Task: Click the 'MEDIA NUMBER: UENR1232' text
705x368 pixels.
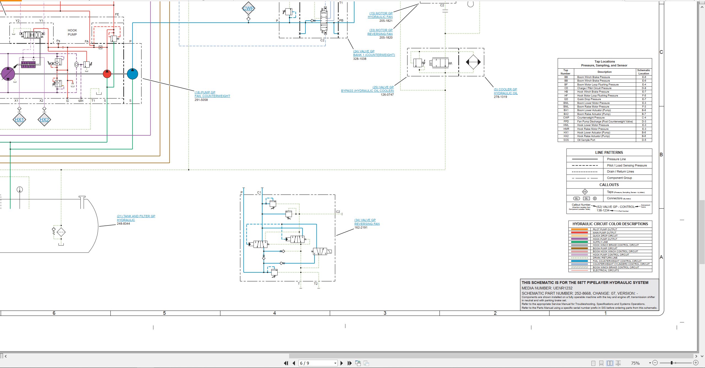Action: [547, 288]
